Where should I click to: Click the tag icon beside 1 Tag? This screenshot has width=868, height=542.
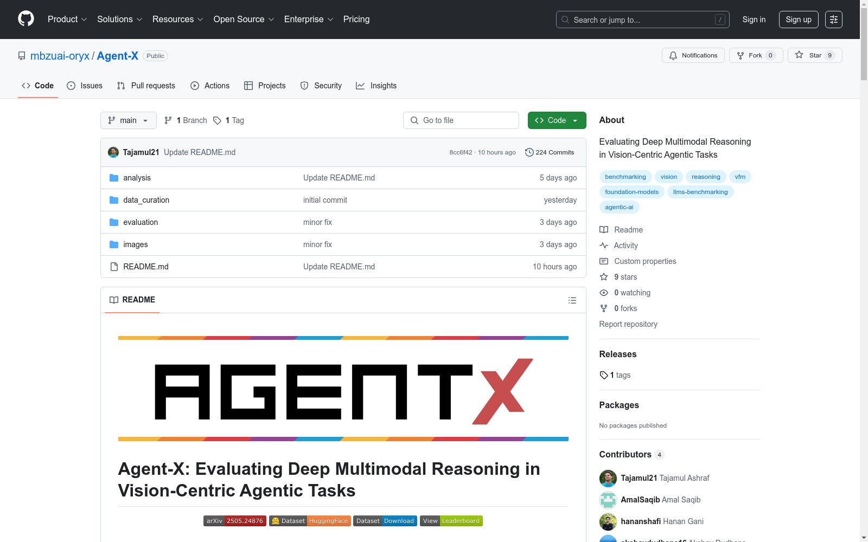point(217,120)
